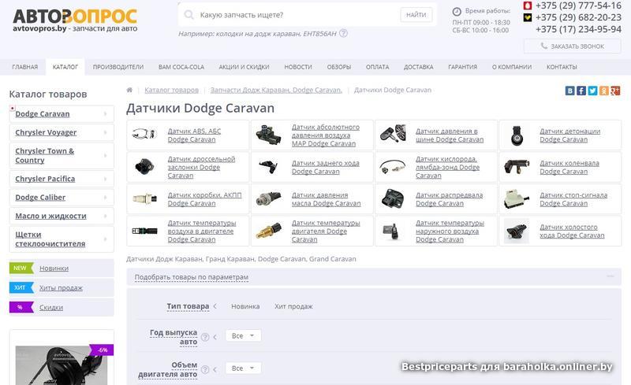The width and height of the screenshot is (631, 385).
Task: Open the Каталог товаров breadcrumb link
Action: tap(171, 90)
